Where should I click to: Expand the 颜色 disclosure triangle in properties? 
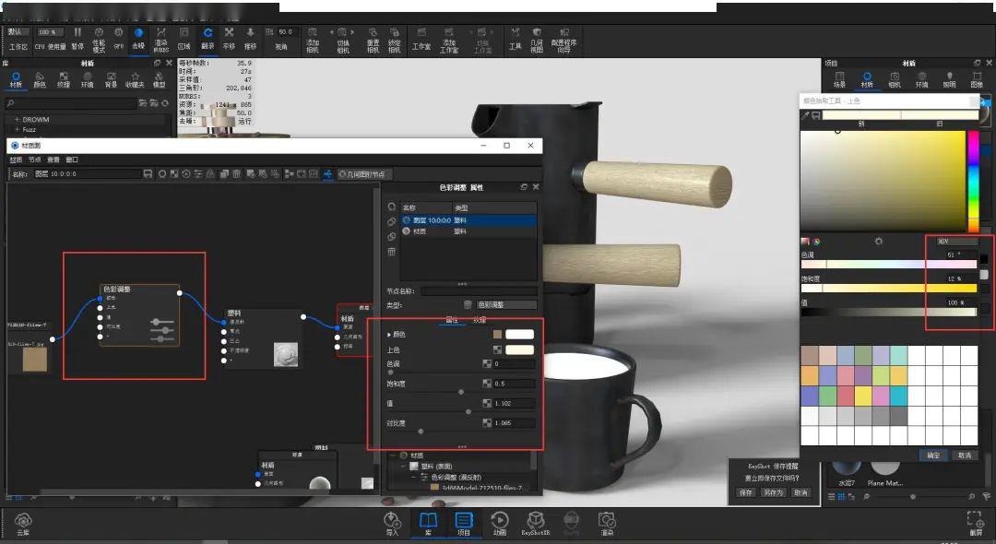pyautogui.click(x=389, y=335)
